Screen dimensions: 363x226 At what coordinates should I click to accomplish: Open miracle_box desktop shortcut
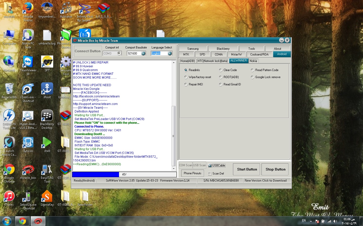[x=28, y=172]
